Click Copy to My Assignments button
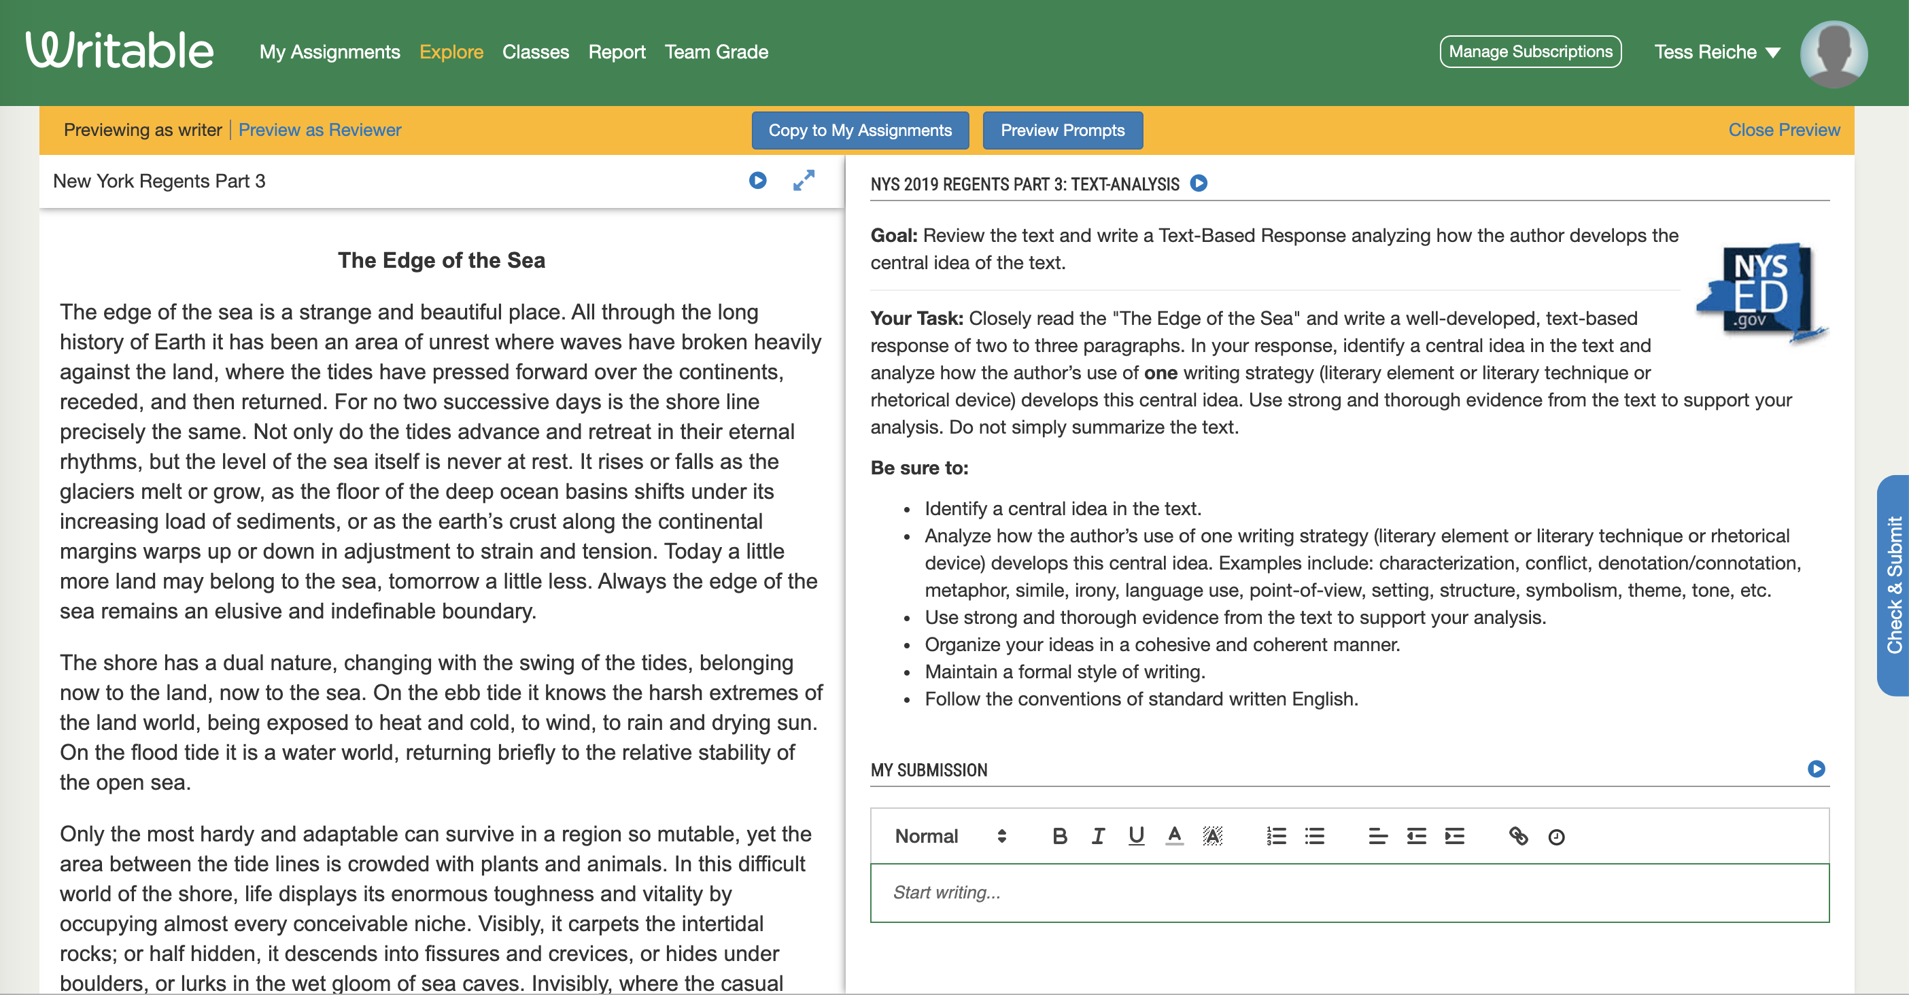 pyautogui.click(x=860, y=130)
